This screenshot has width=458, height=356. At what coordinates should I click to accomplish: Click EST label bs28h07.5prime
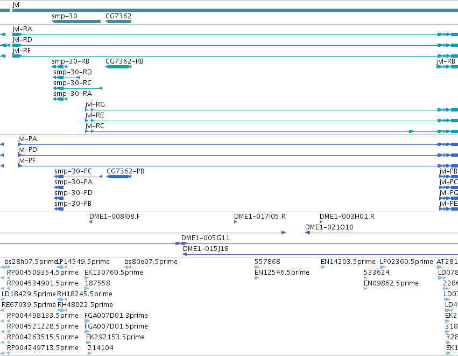[30, 262]
